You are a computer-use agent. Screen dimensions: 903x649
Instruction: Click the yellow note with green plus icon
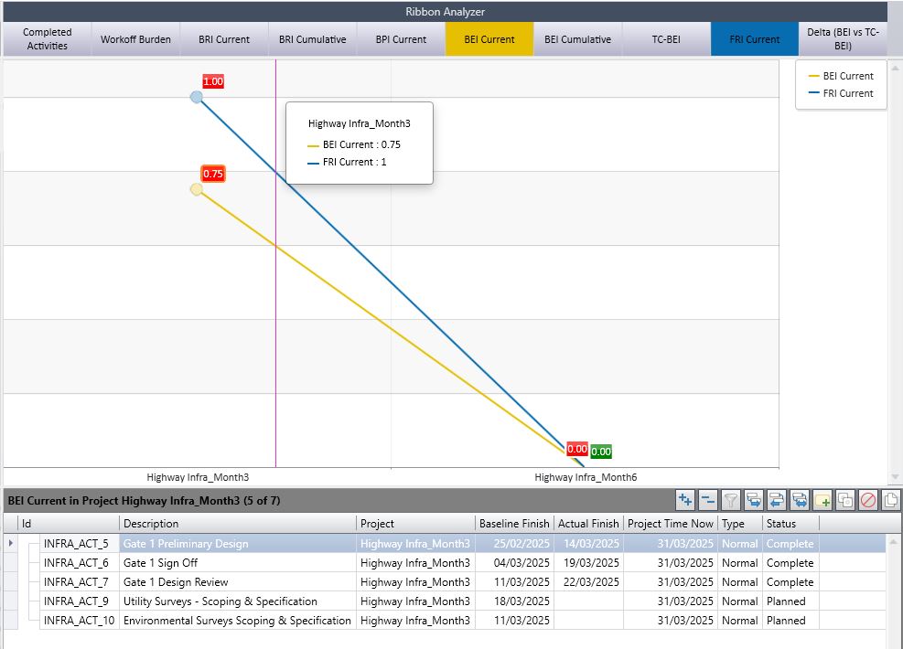pyautogui.click(x=822, y=500)
